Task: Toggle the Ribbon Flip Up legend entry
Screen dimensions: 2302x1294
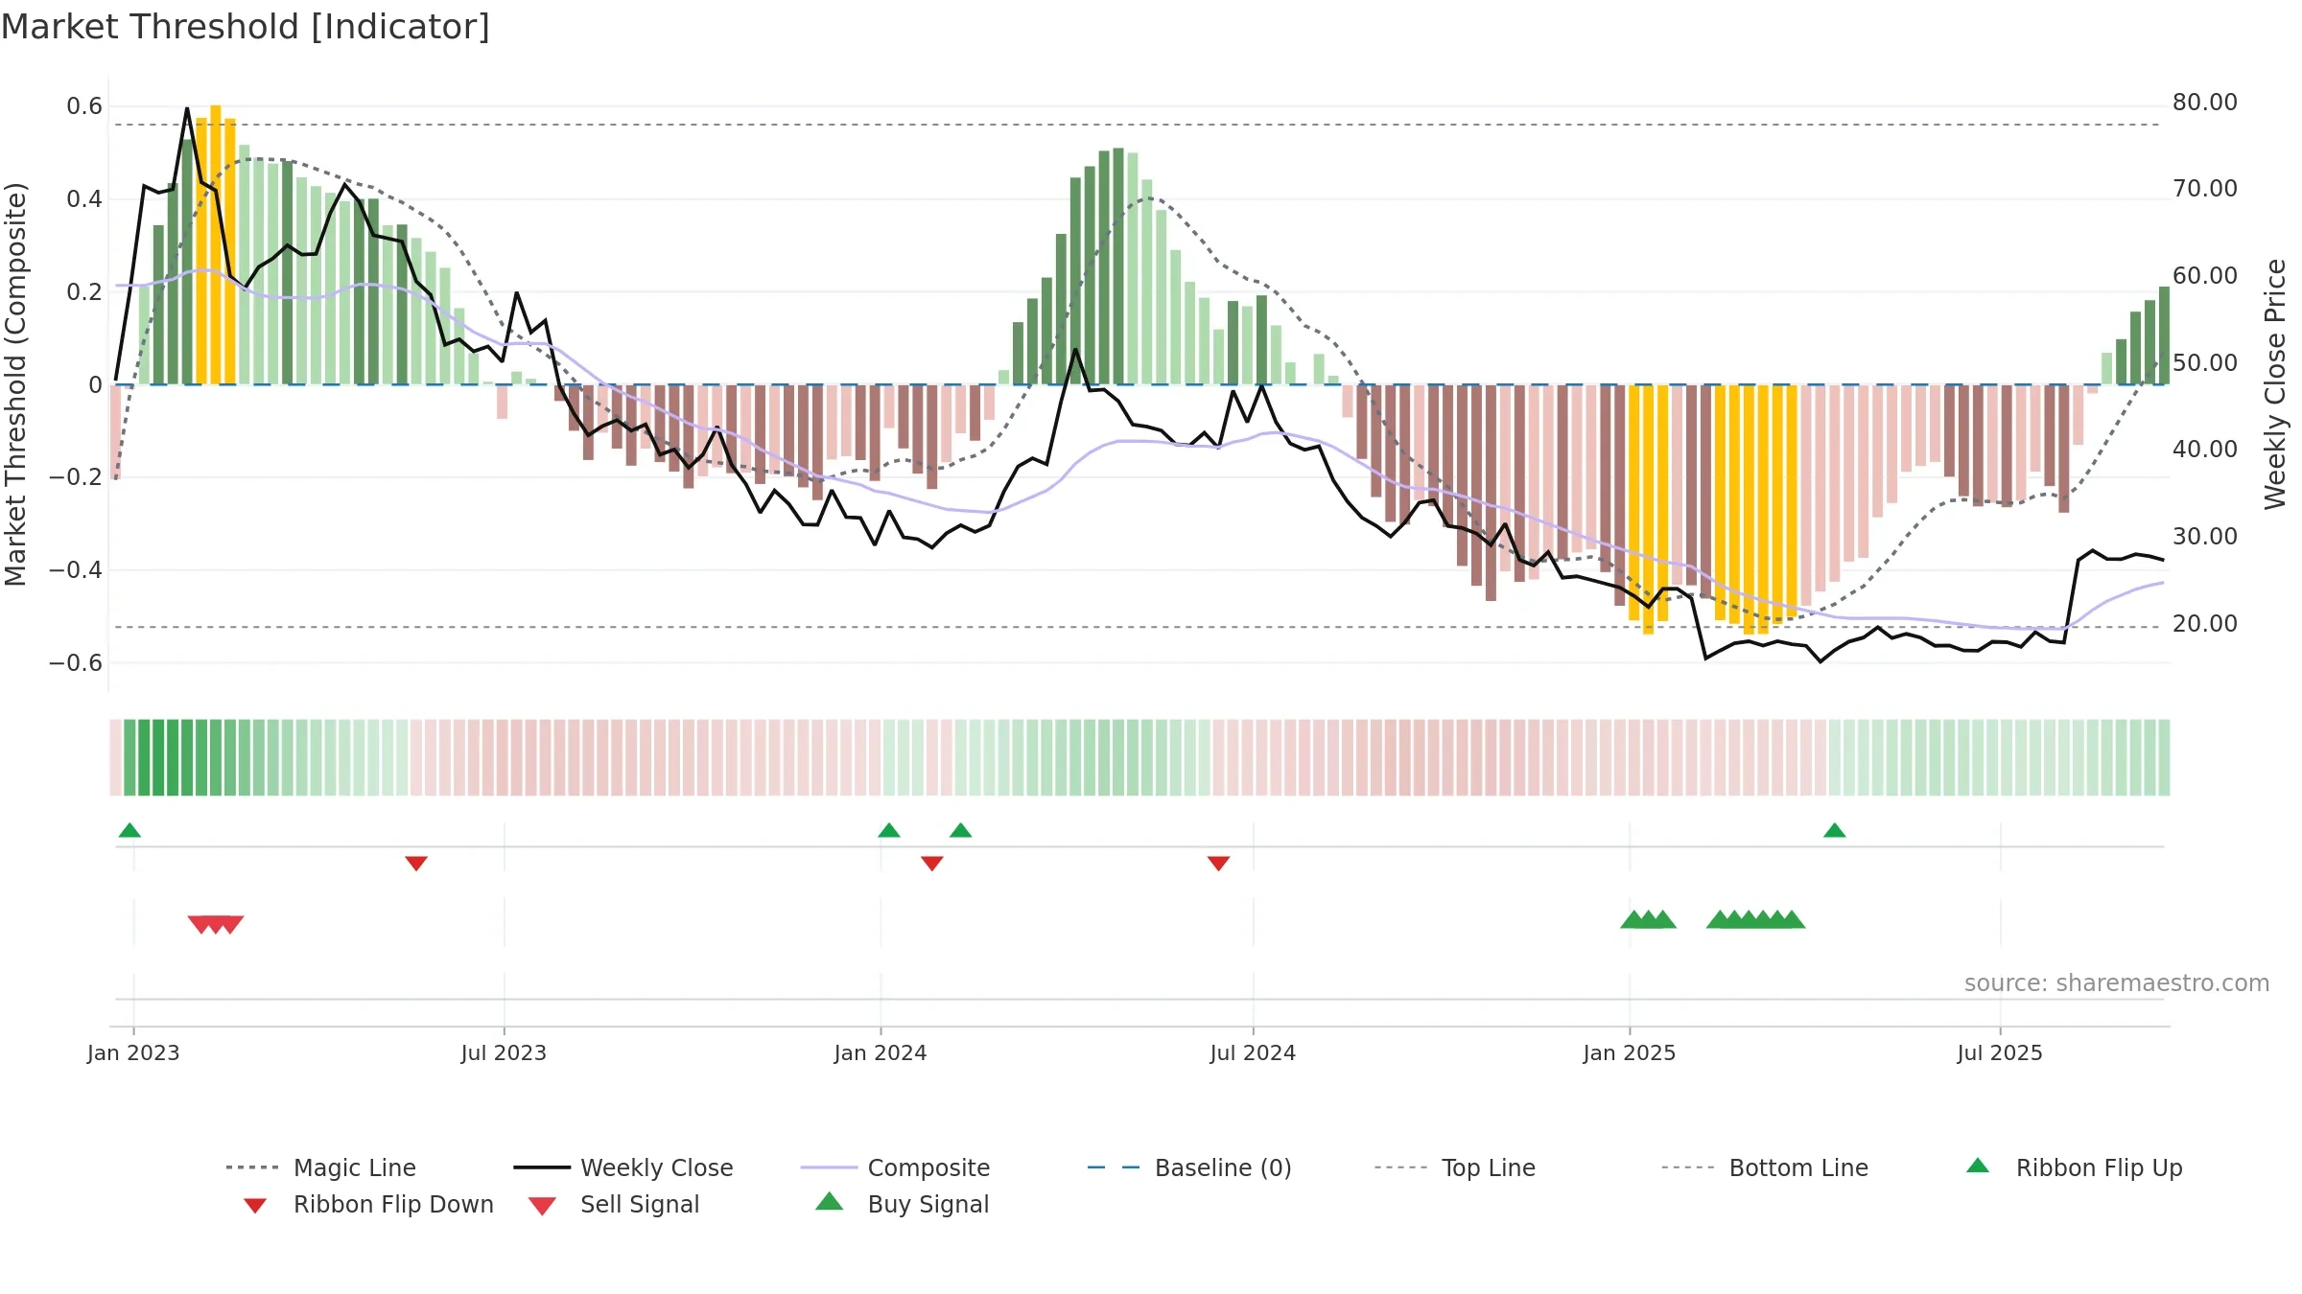Action: tap(2074, 1167)
